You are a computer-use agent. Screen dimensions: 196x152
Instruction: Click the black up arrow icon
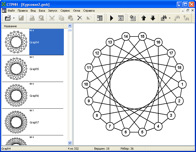click(x=144, y=18)
